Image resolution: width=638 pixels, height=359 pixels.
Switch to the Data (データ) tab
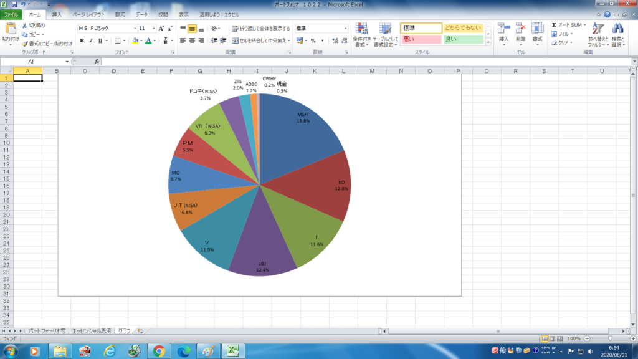tap(141, 15)
